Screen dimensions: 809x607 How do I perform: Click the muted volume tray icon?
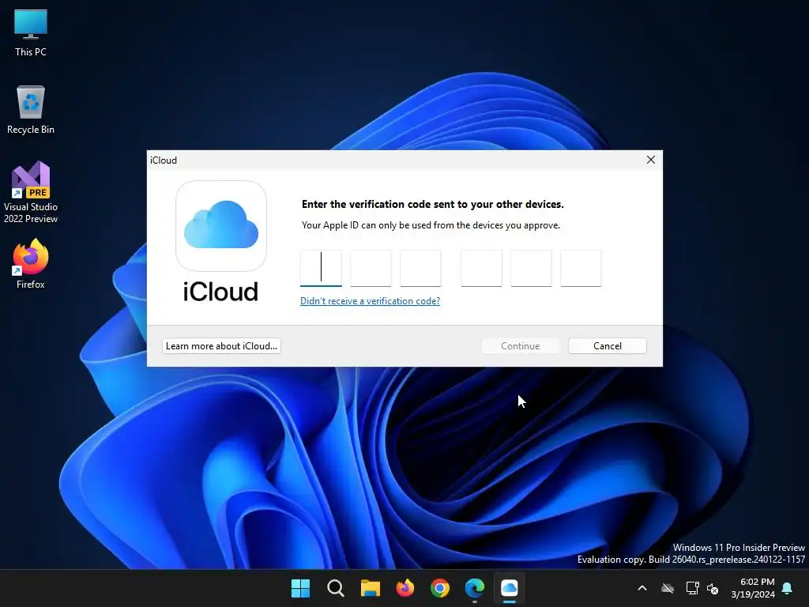coord(713,588)
